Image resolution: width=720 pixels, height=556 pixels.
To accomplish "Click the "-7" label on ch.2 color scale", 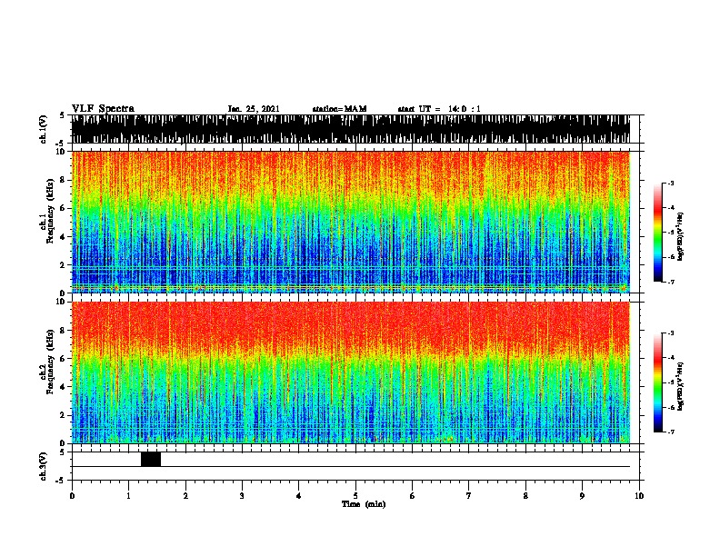I will [671, 432].
